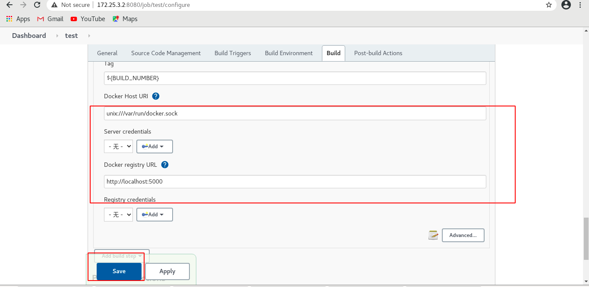Switch to Build Triggers tab

(x=233, y=53)
